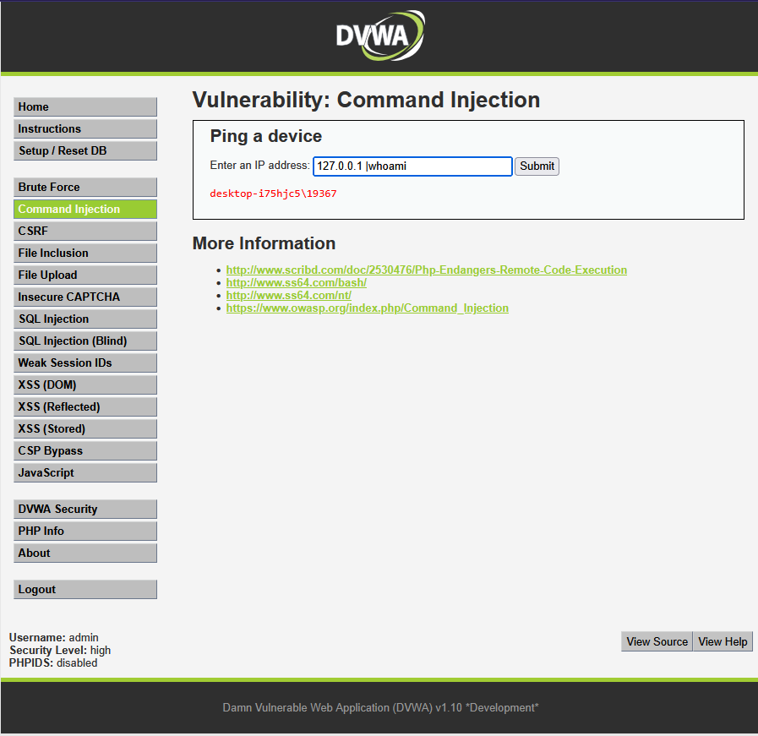
Task: Open DVWA Security settings
Action: tap(85, 509)
